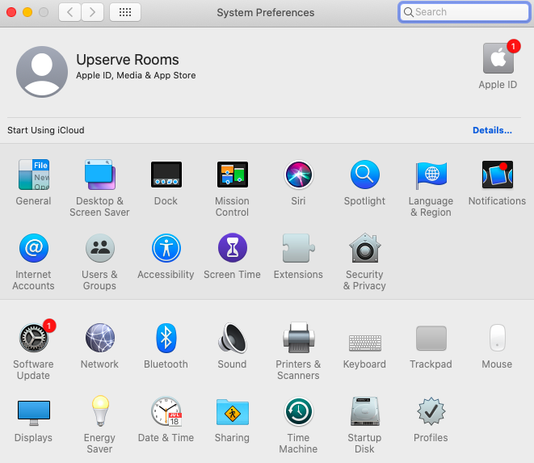Image resolution: width=534 pixels, height=463 pixels.
Task: Open Desktop & Screen Saver settings
Action: click(99, 175)
